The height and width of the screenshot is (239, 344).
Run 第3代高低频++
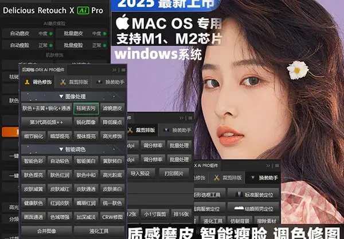(46, 122)
